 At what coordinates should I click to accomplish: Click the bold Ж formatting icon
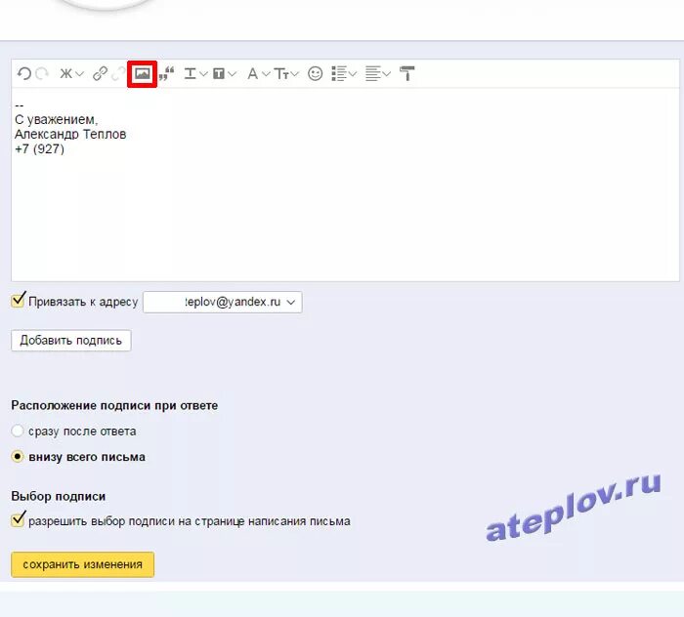click(66, 73)
